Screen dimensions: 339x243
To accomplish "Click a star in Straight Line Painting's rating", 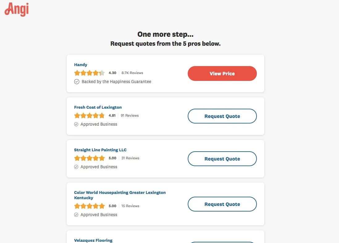I will coord(90,158).
